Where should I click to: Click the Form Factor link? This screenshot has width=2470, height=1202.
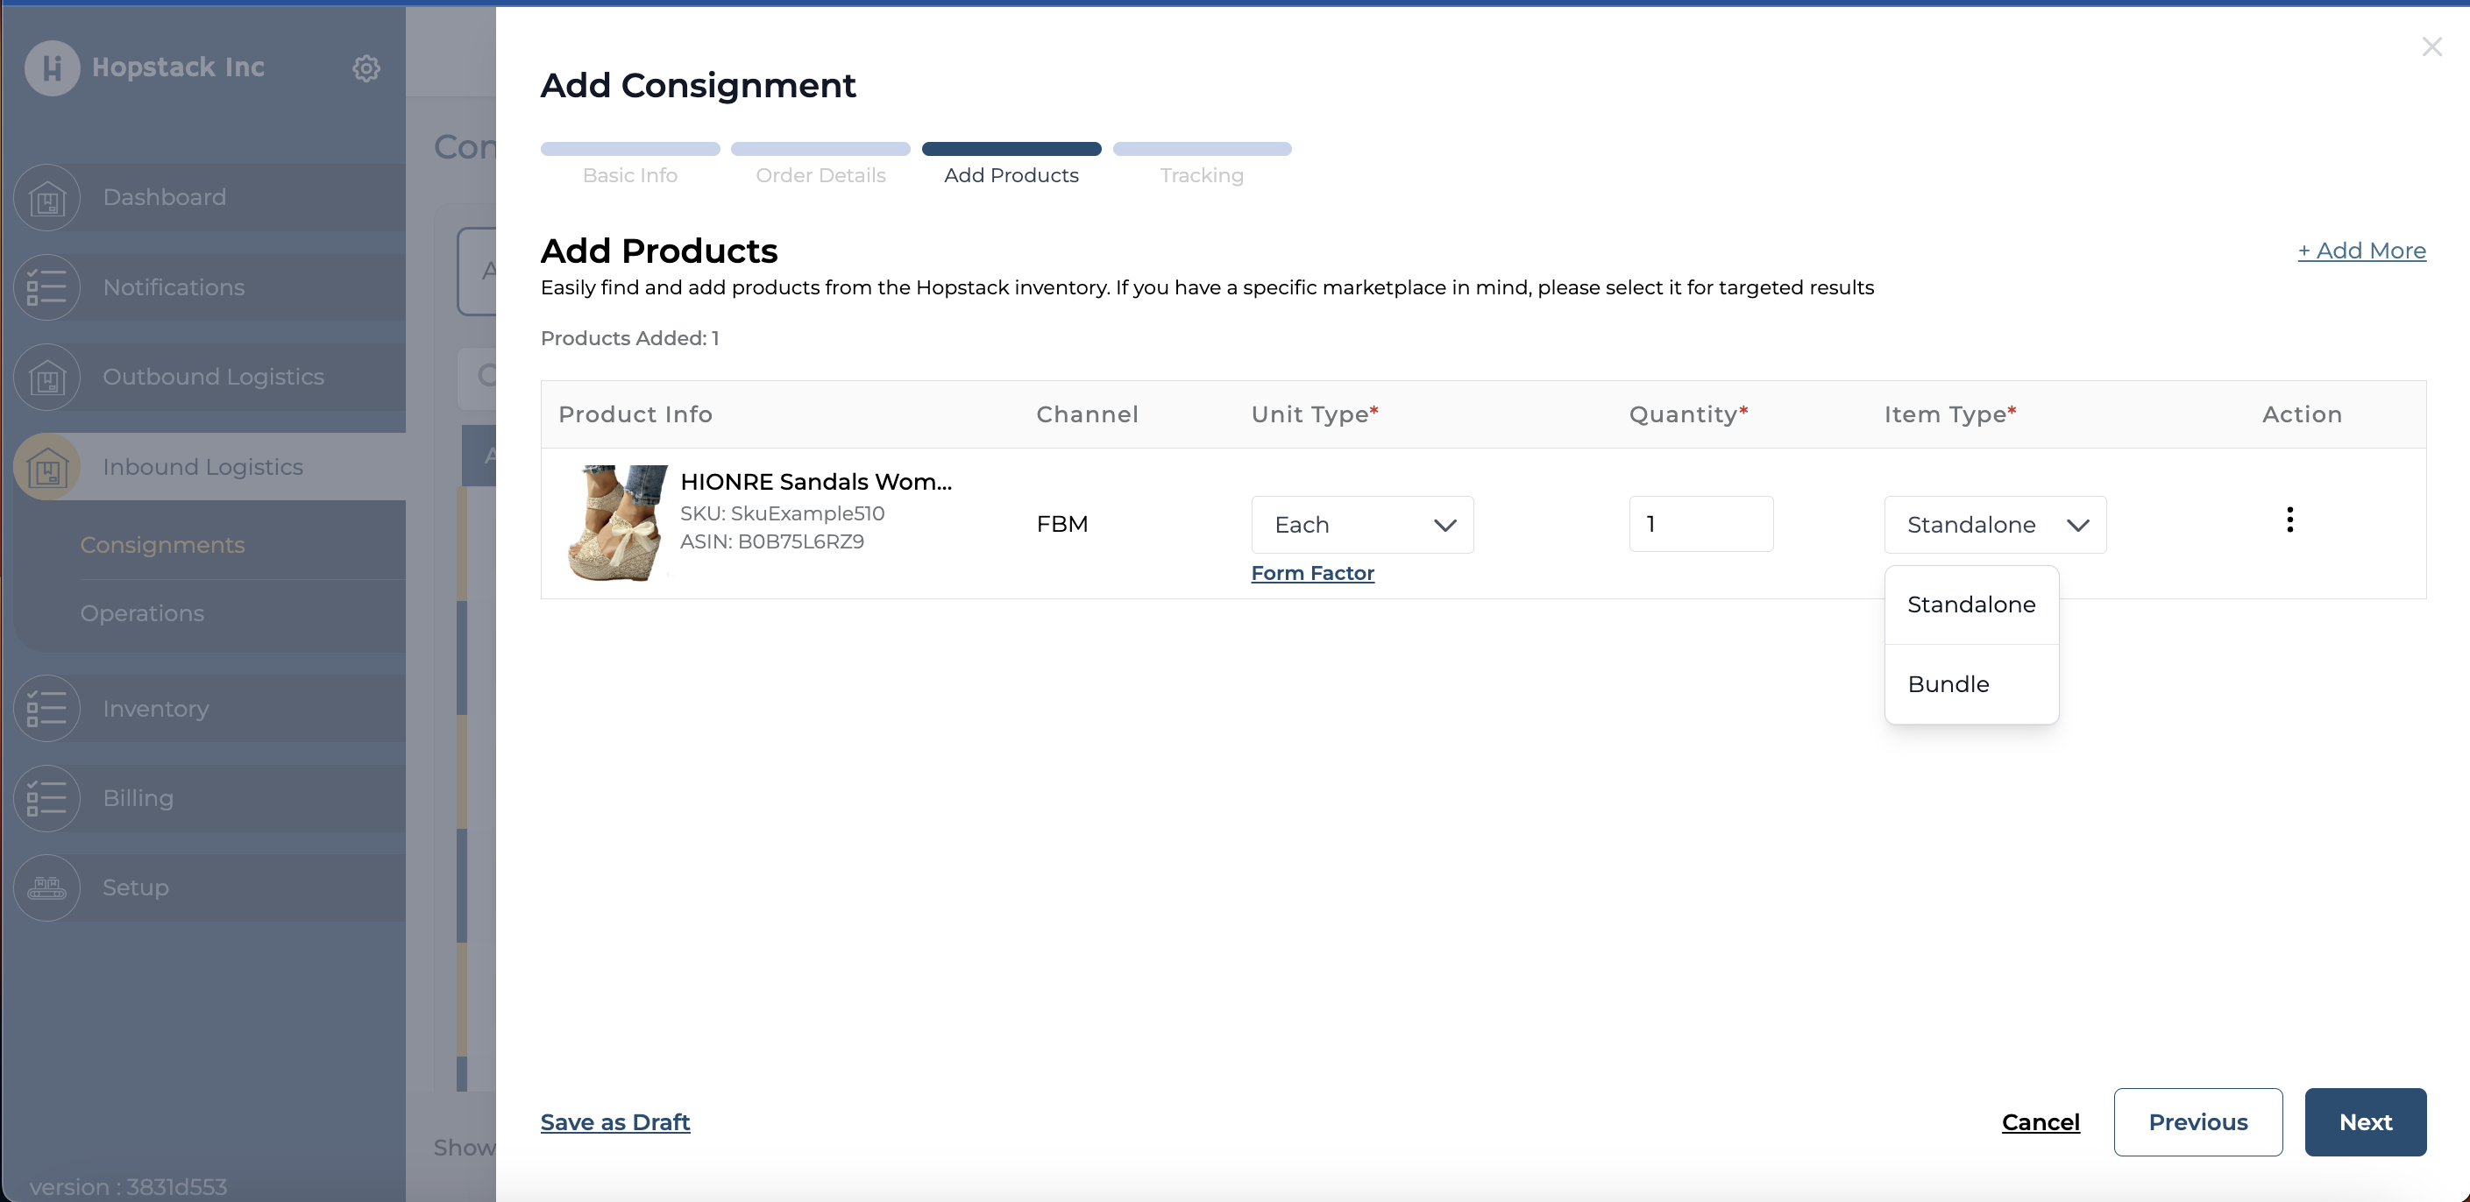point(1312,573)
